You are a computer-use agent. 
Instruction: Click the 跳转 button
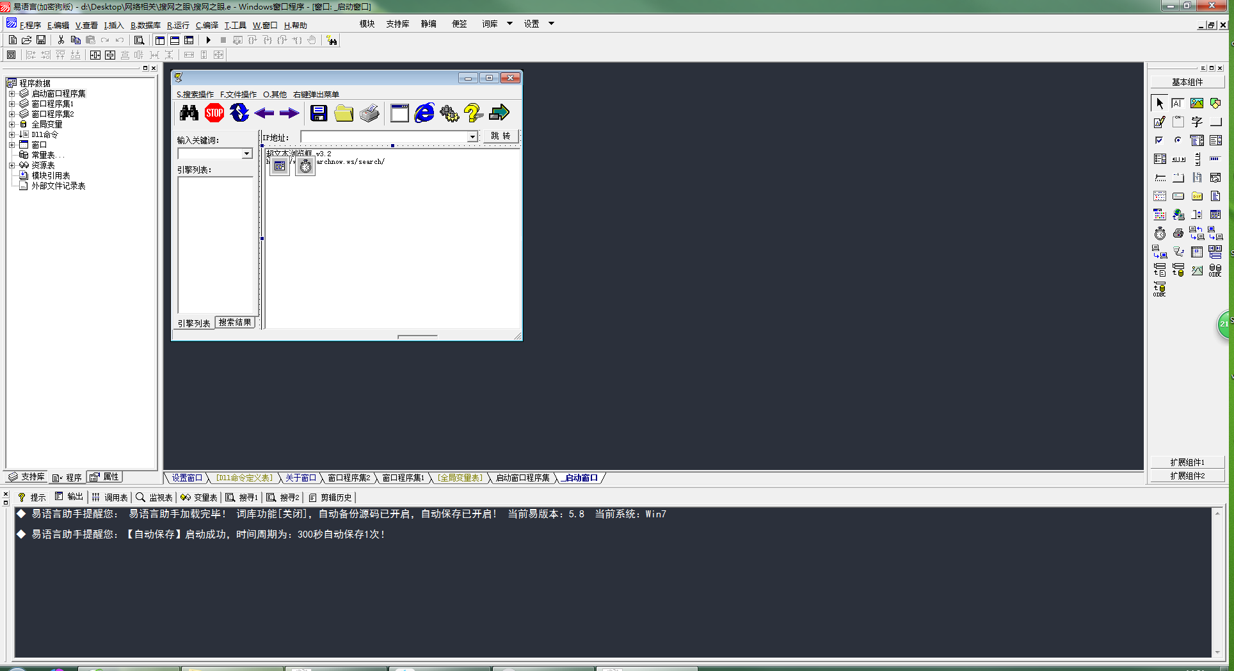(501, 136)
